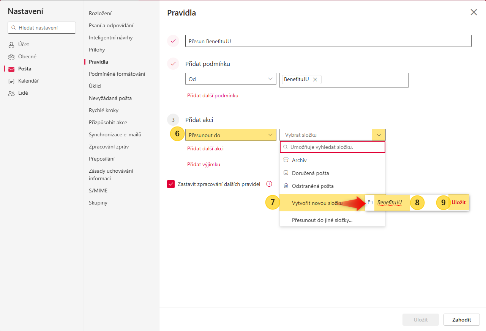Close the Pravidla settings dialog
The image size is (486, 331).
[x=473, y=12]
